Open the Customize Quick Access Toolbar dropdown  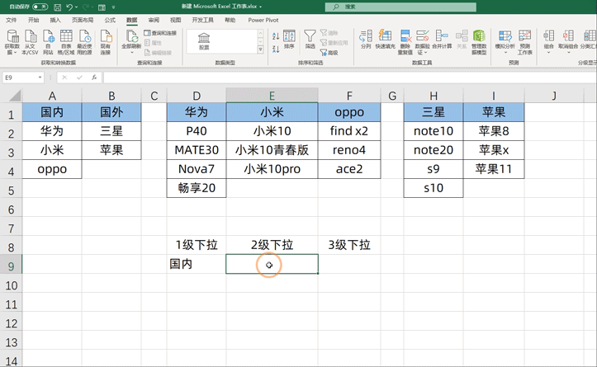[113, 7]
